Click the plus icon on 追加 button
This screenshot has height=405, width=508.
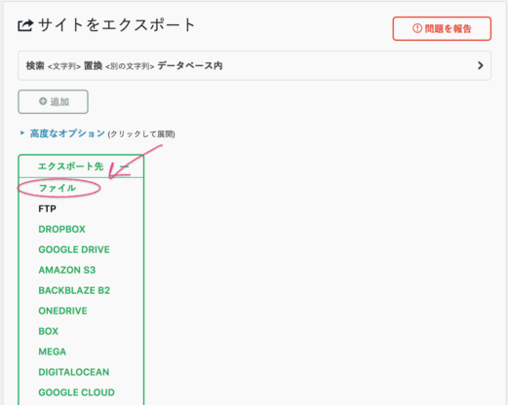coord(43,101)
